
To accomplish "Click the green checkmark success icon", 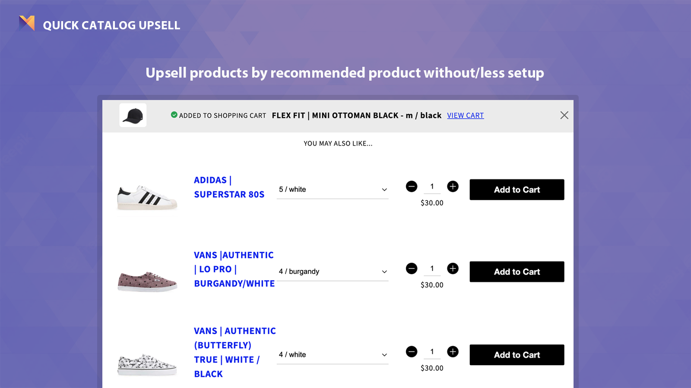I will click(174, 115).
